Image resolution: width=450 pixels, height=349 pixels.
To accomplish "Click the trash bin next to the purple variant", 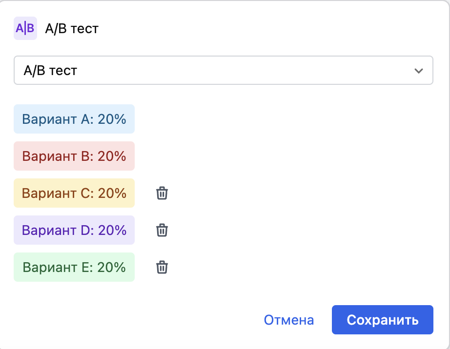I will click(162, 230).
